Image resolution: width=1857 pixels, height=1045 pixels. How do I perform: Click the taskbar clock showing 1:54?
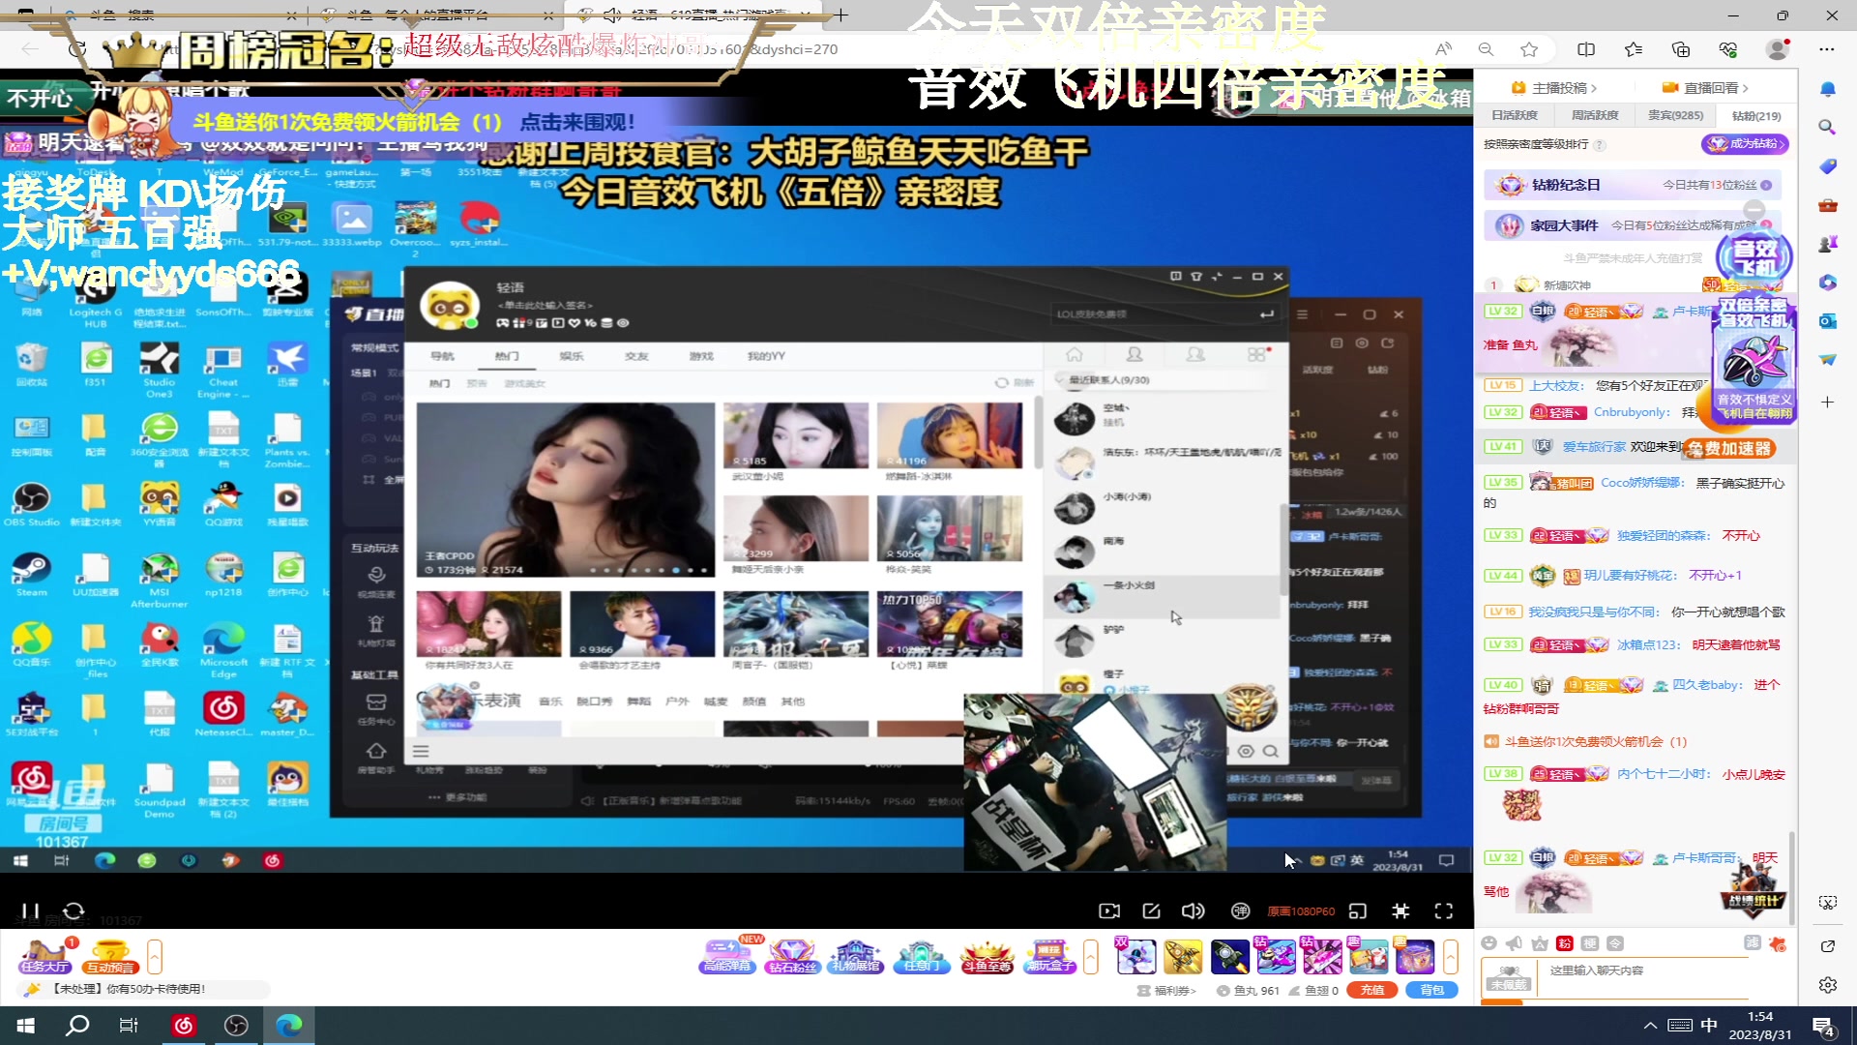(x=1759, y=1026)
